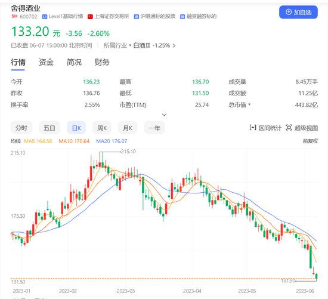Click the 2023-03 date axis label

126,291
